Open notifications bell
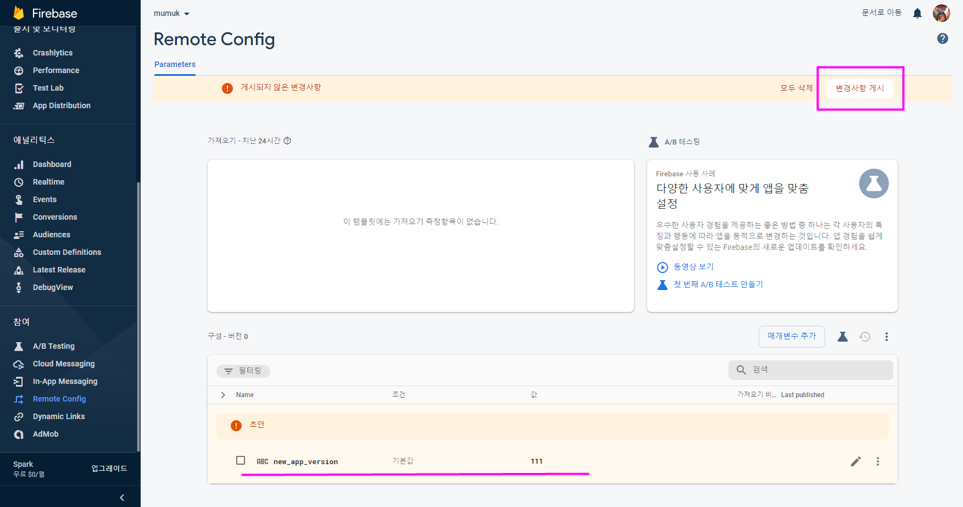This screenshot has height=507, width=963. pos(917,13)
